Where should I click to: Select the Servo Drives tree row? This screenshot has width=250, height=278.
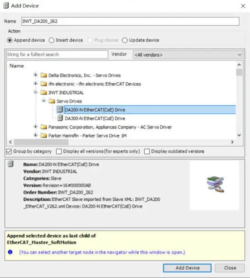69,101
